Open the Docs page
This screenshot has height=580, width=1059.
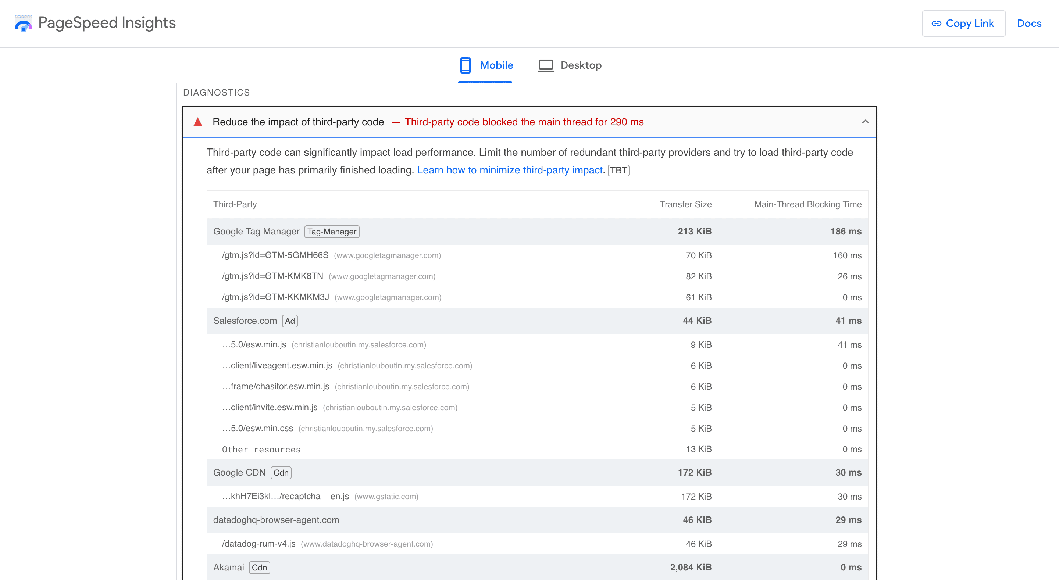(x=1029, y=24)
